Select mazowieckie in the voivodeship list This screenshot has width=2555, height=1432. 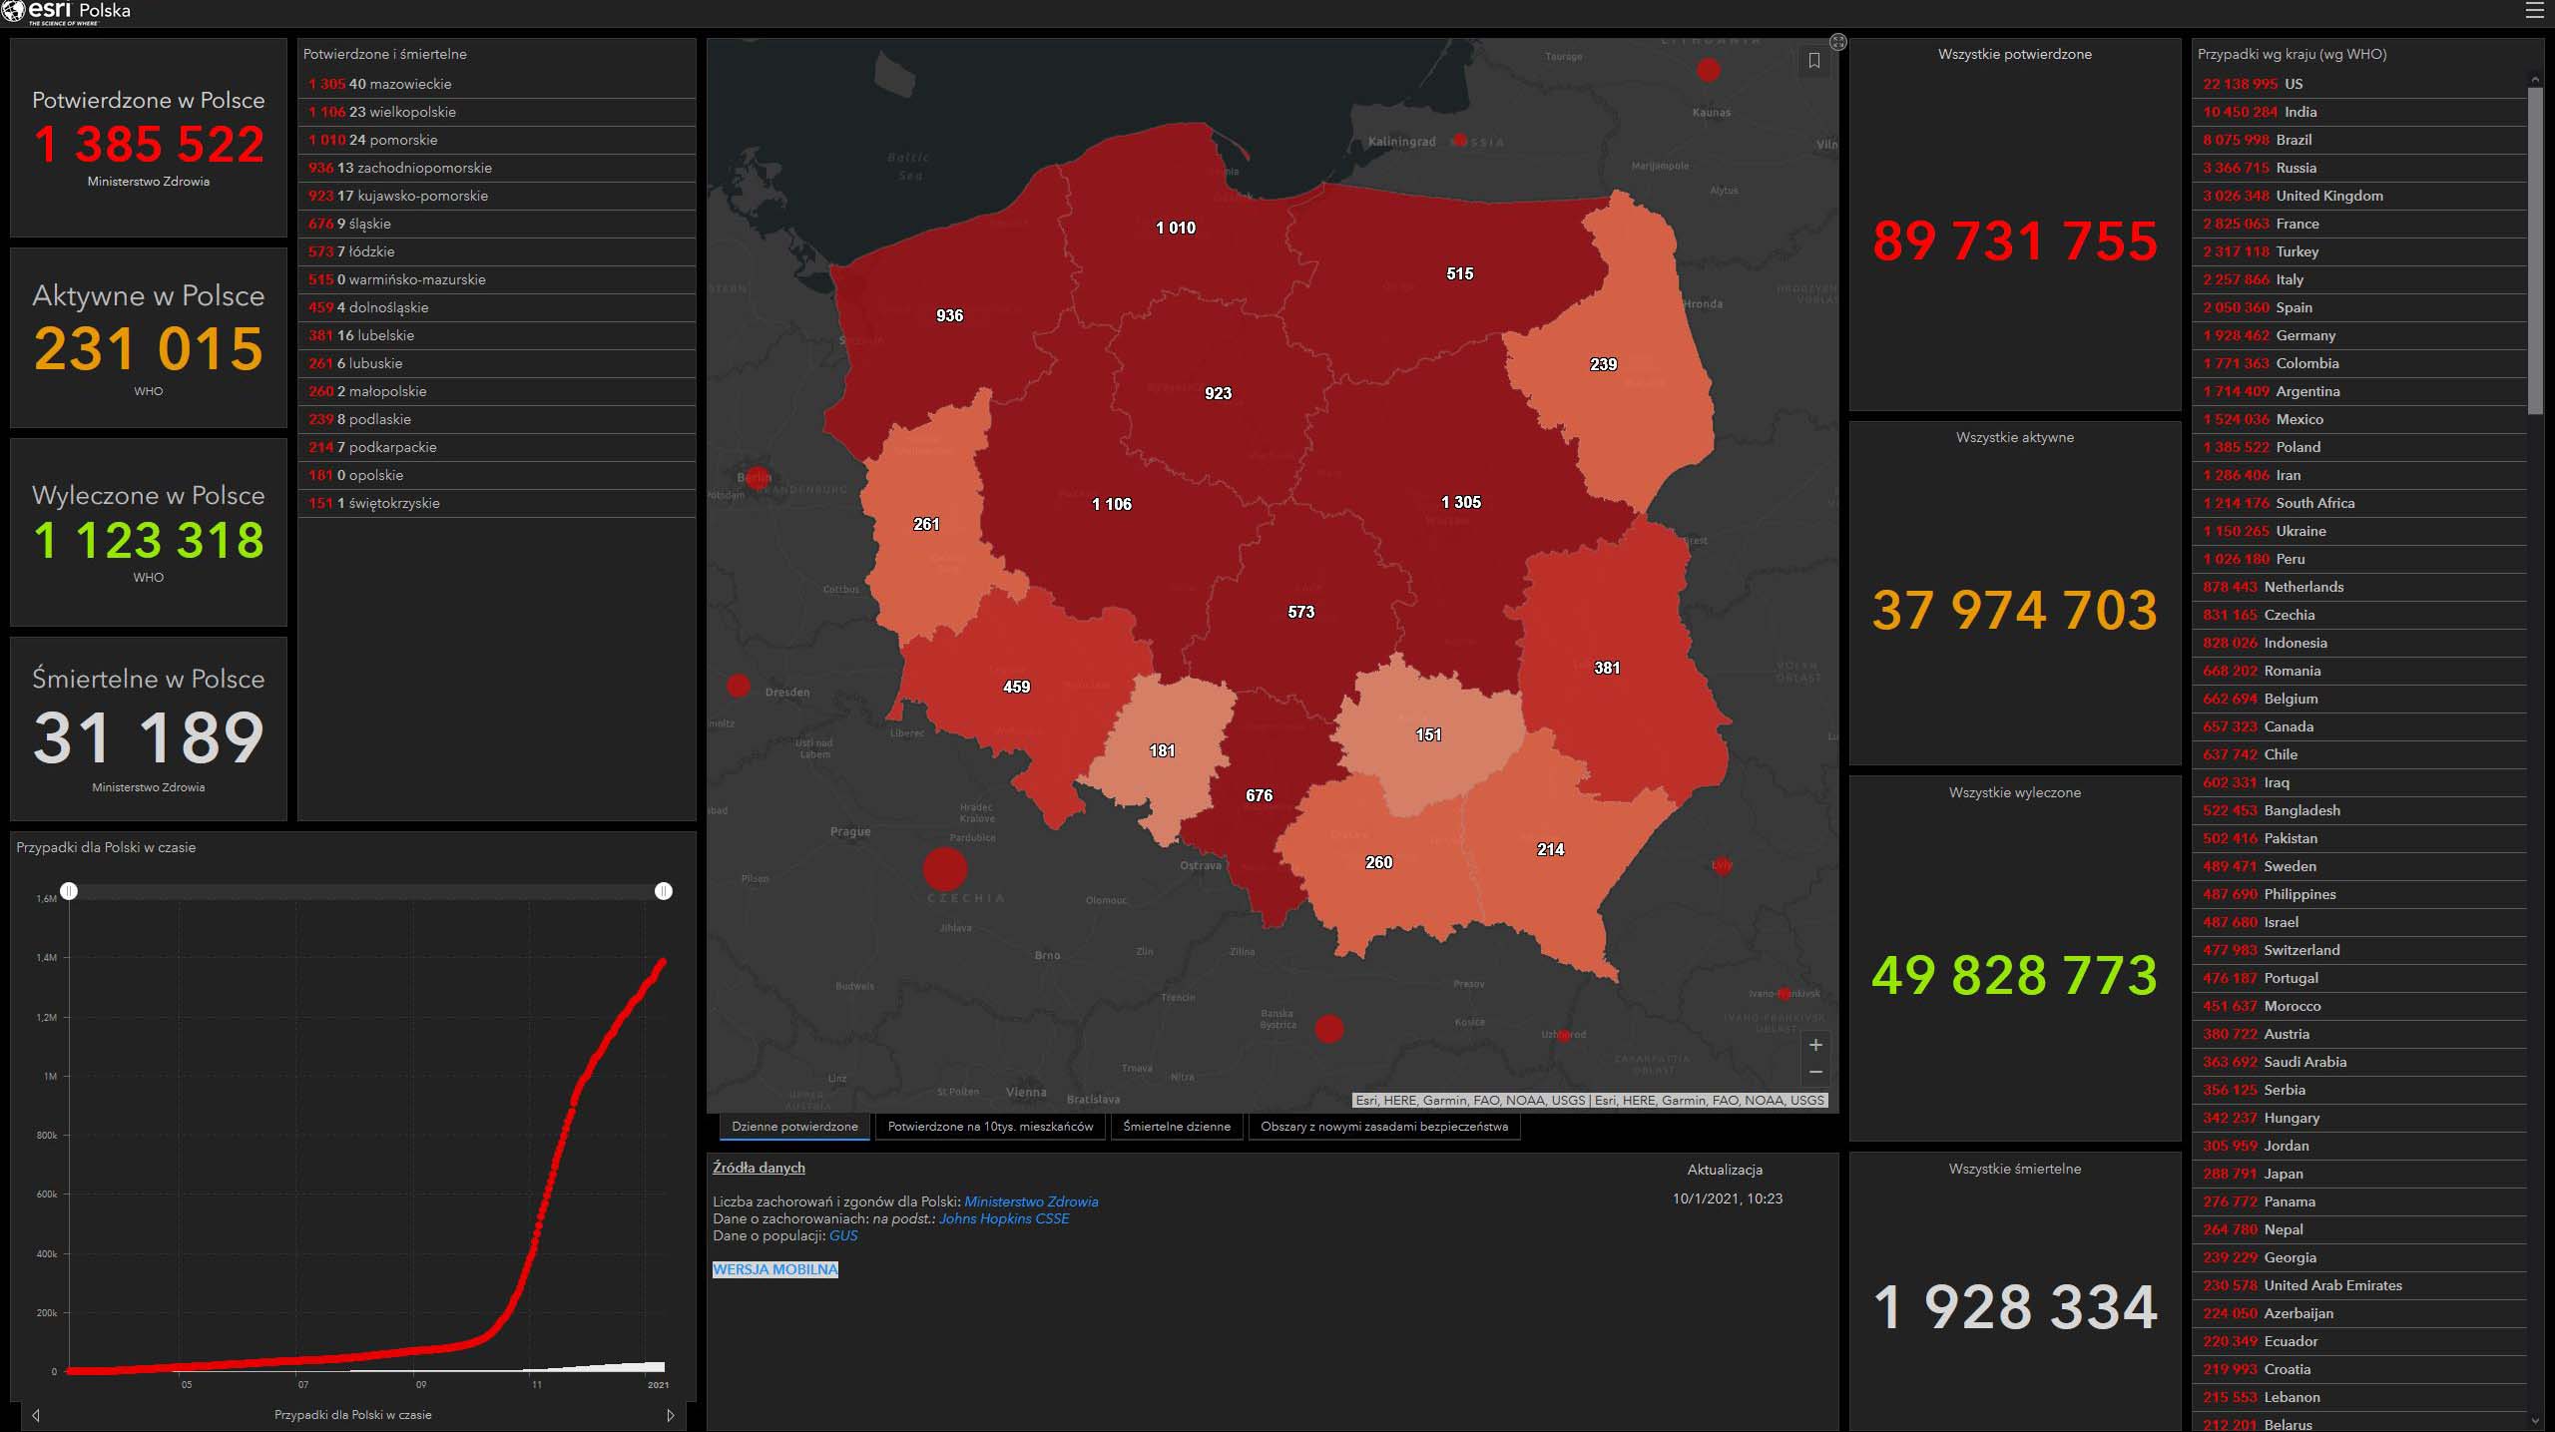tap(409, 84)
